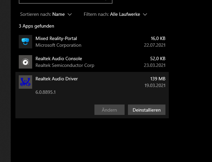Click the Realtek Audio Driver crab icon
Image resolution: width=212 pixels, height=162 pixels.
coord(25,82)
